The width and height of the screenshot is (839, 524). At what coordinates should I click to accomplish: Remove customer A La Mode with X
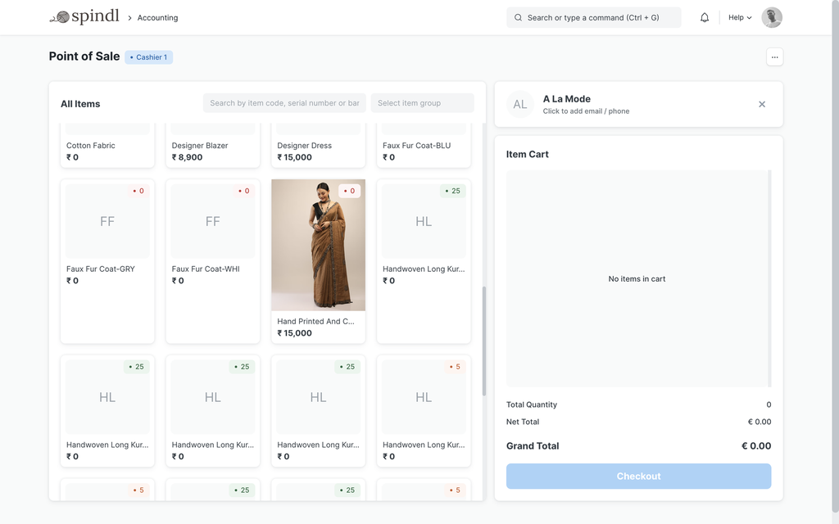pos(762,104)
